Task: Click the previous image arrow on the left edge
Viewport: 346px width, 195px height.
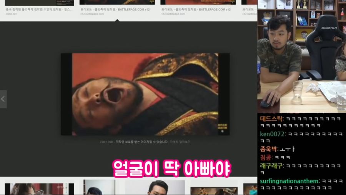Action: (3, 99)
